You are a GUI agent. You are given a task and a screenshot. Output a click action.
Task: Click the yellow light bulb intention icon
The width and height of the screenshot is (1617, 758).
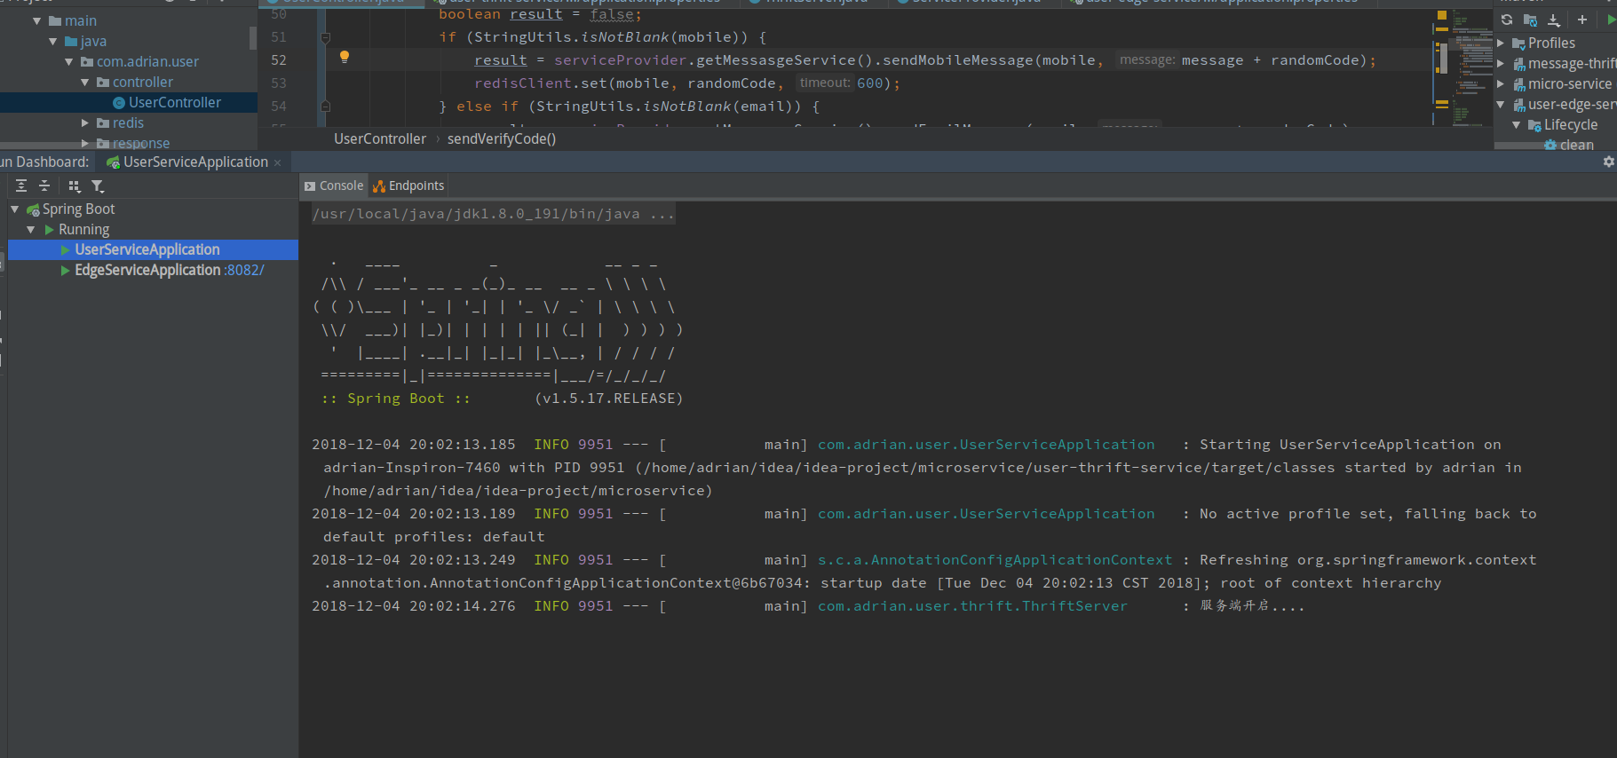345,57
